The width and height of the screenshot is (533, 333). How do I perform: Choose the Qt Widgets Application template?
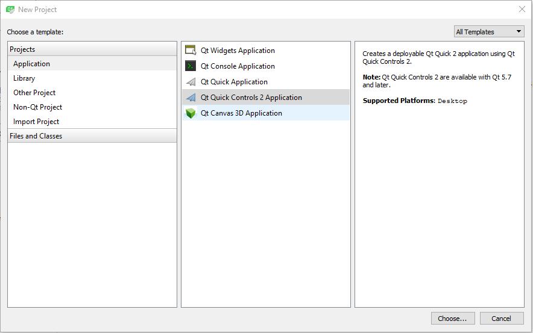click(266, 50)
